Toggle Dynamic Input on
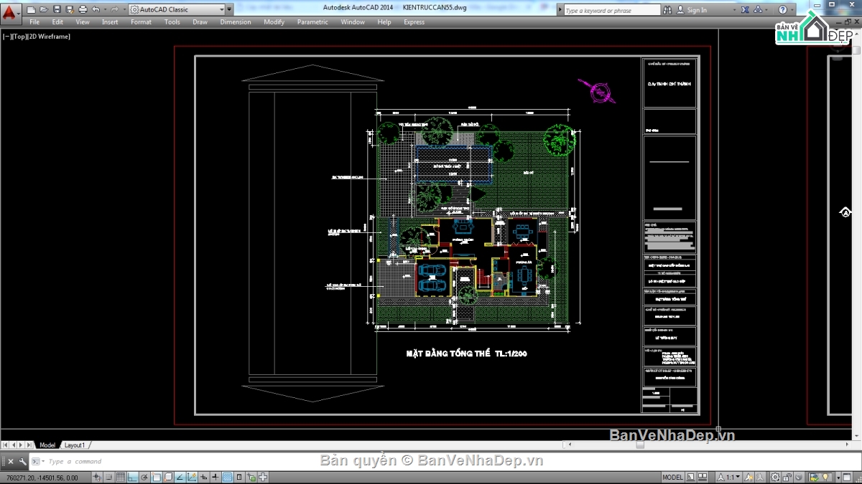Screen dimensions: 862x484 point(203,476)
